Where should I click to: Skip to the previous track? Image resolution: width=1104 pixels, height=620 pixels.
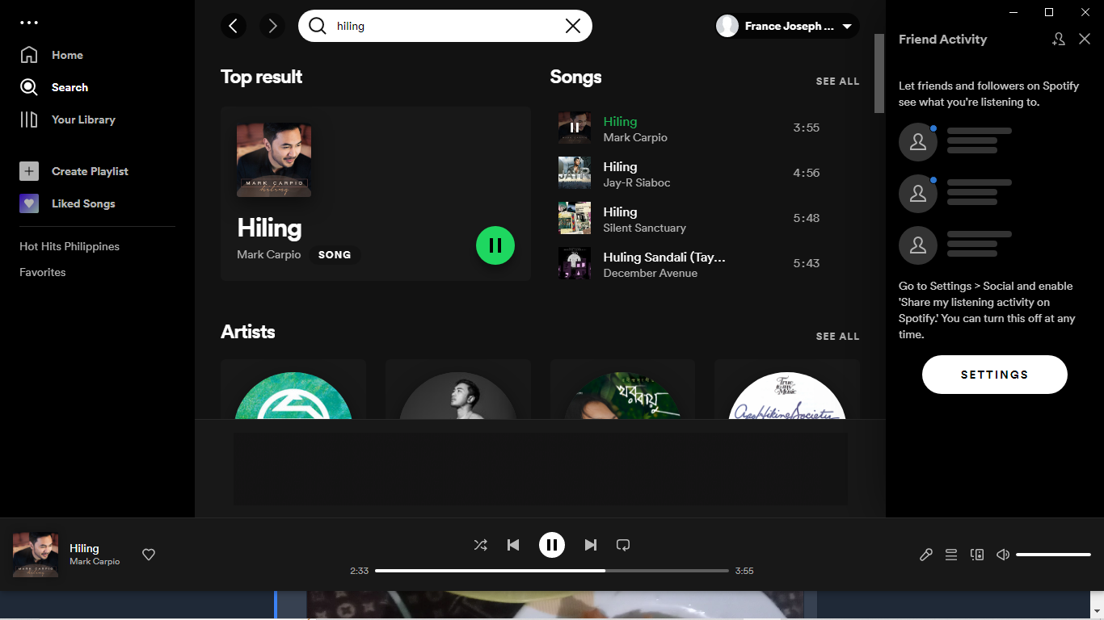[513, 545]
